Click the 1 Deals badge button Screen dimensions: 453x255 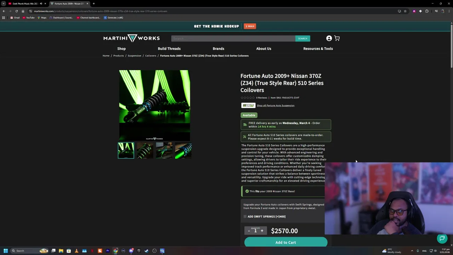click(250, 26)
